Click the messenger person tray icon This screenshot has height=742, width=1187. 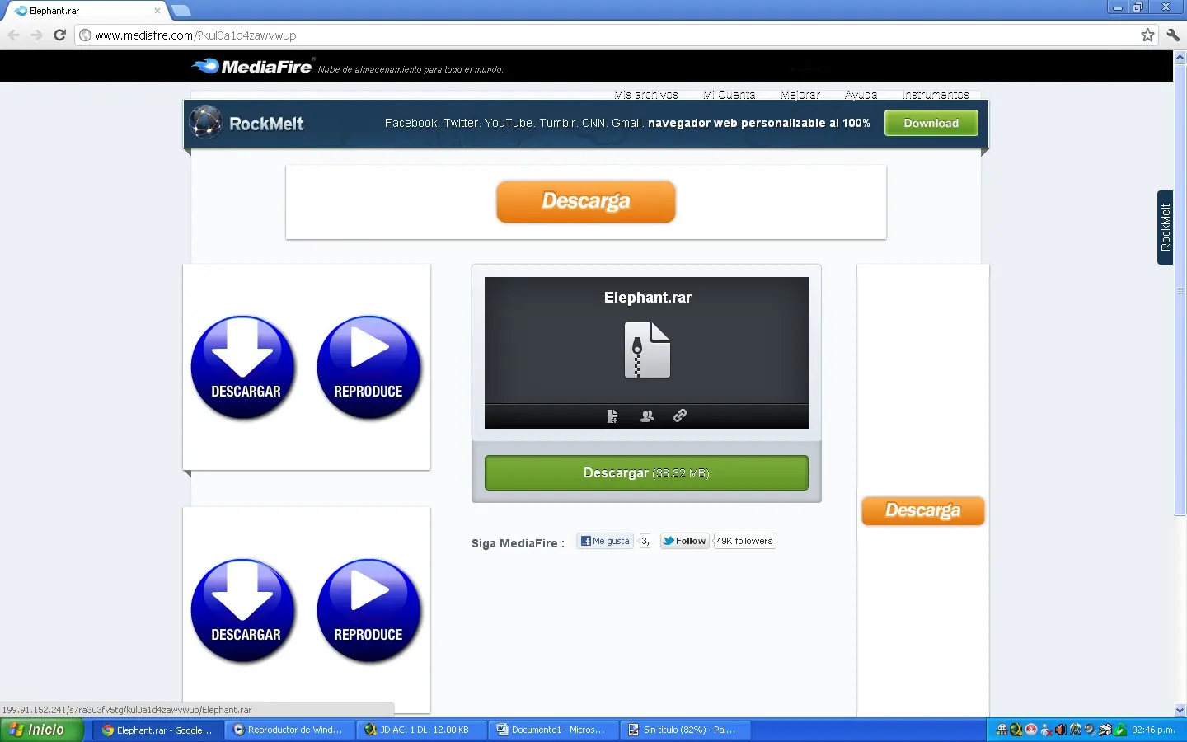(x=1046, y=730)
